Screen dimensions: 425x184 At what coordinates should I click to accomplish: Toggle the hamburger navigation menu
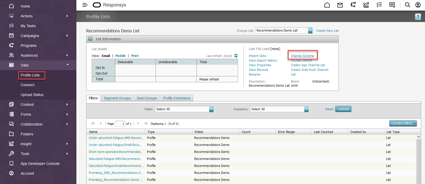85,5
